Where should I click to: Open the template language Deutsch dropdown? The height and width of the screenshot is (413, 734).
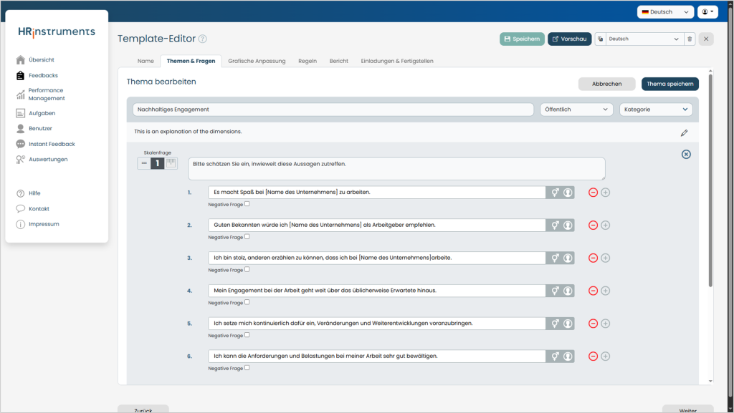click(x=644, y=39)
